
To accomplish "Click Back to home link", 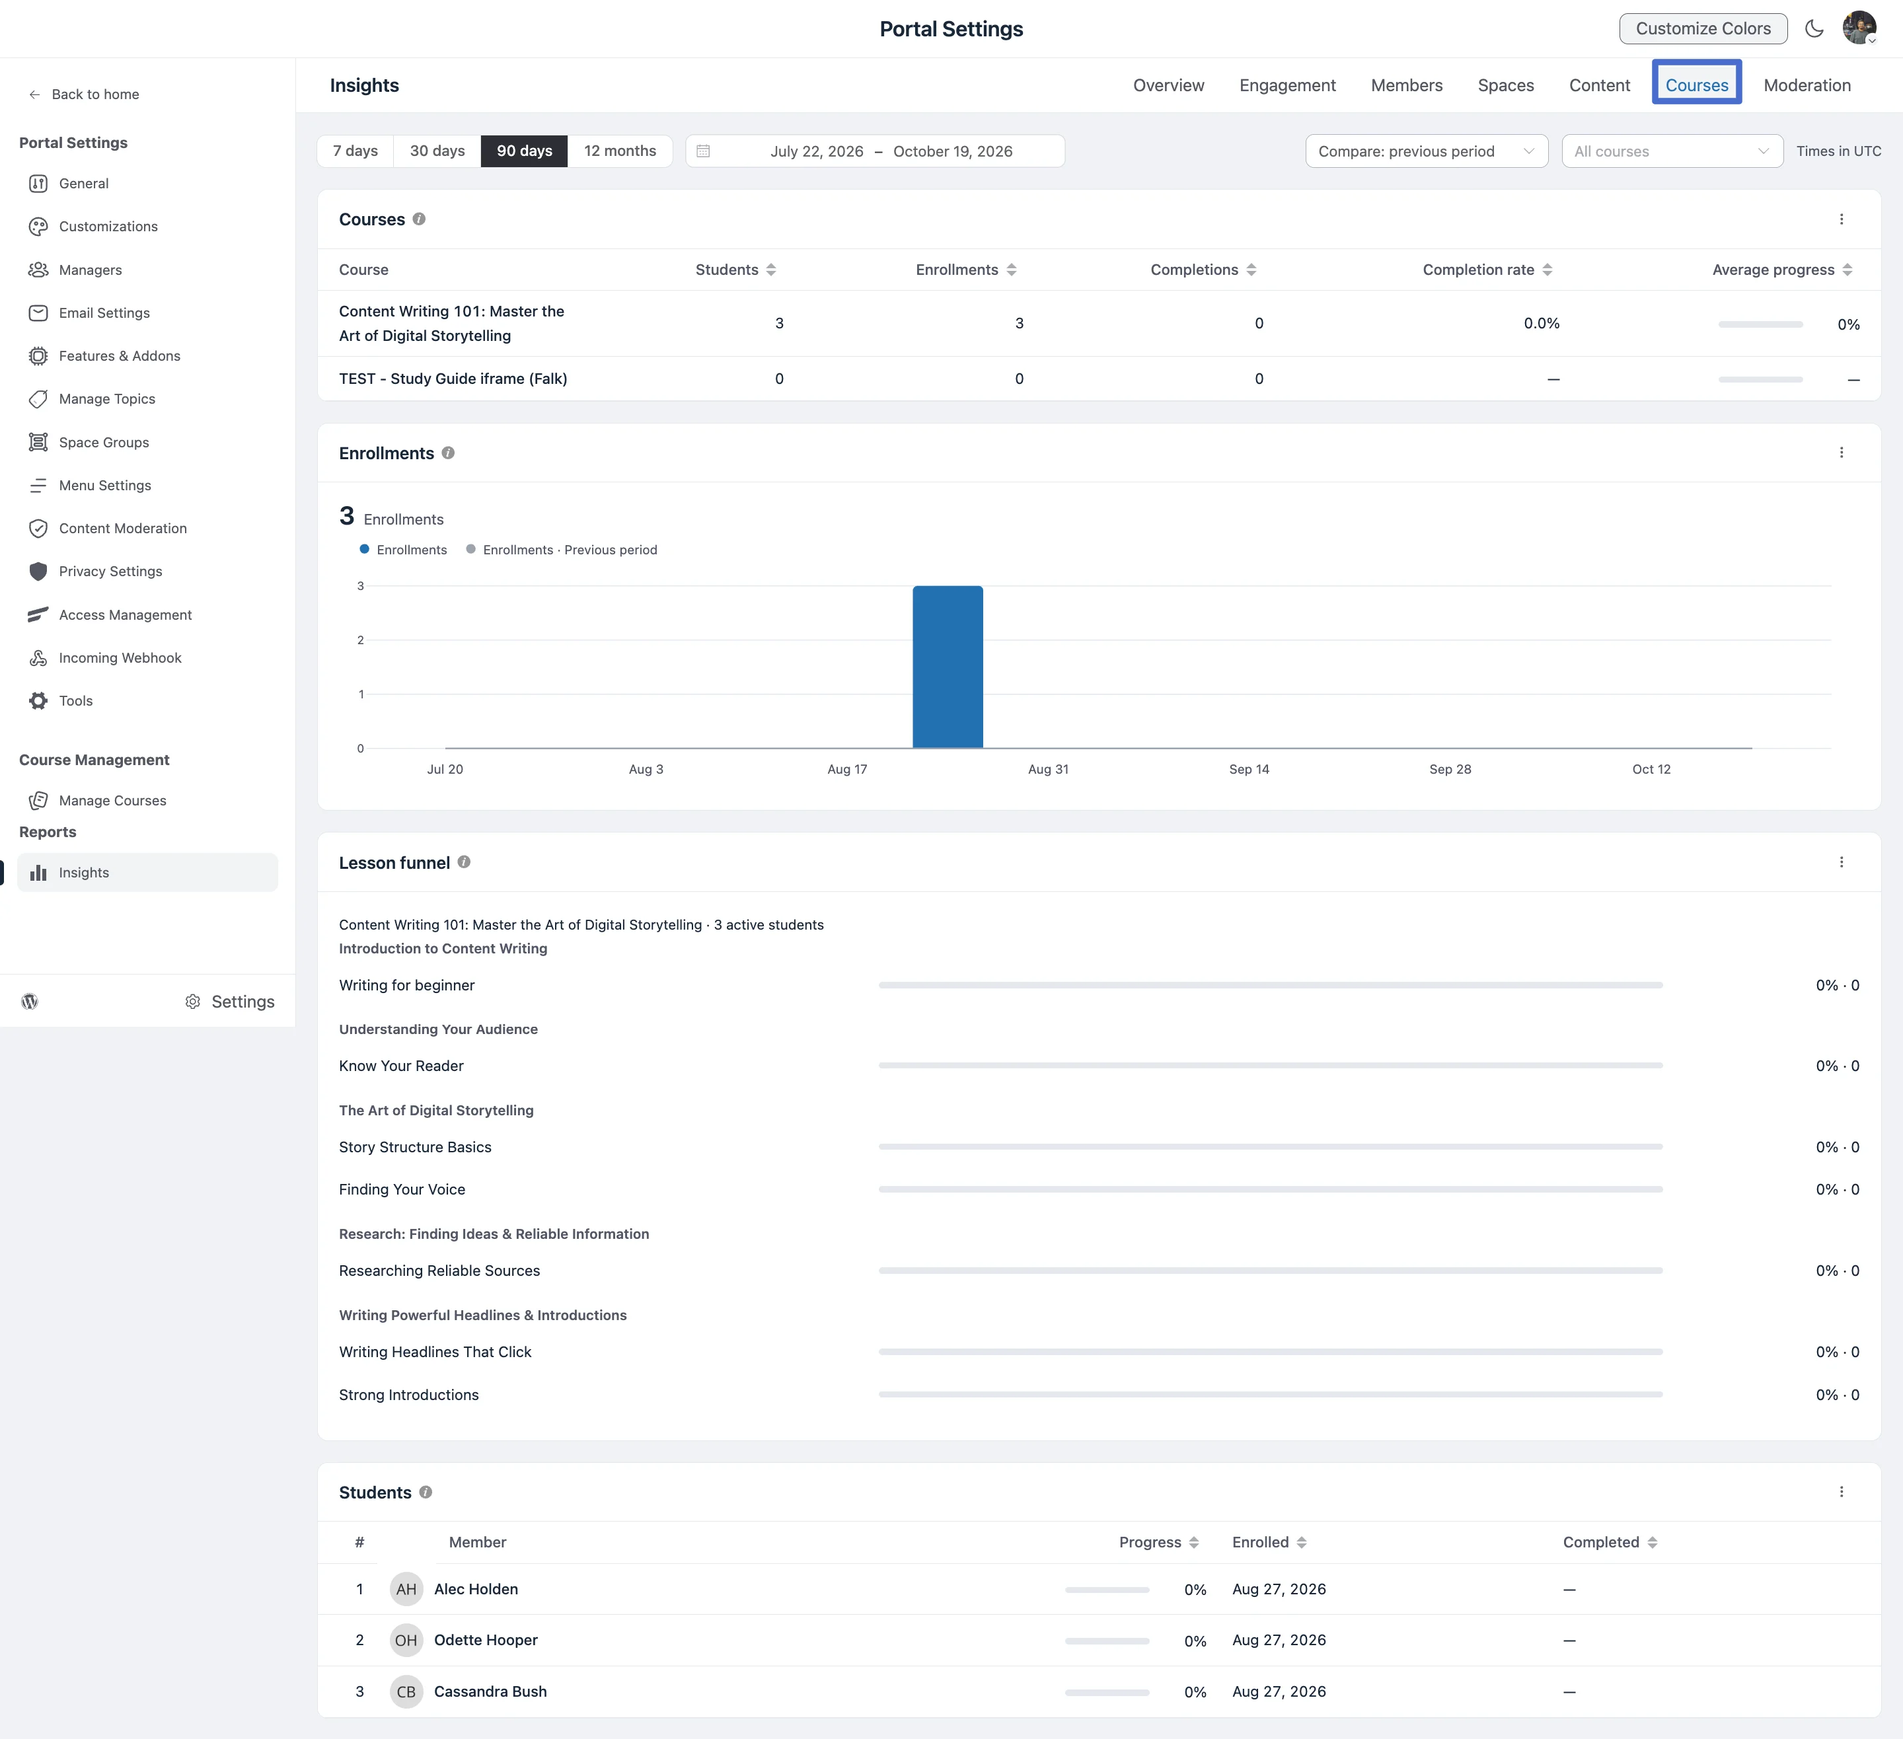I will click(85, 94).
